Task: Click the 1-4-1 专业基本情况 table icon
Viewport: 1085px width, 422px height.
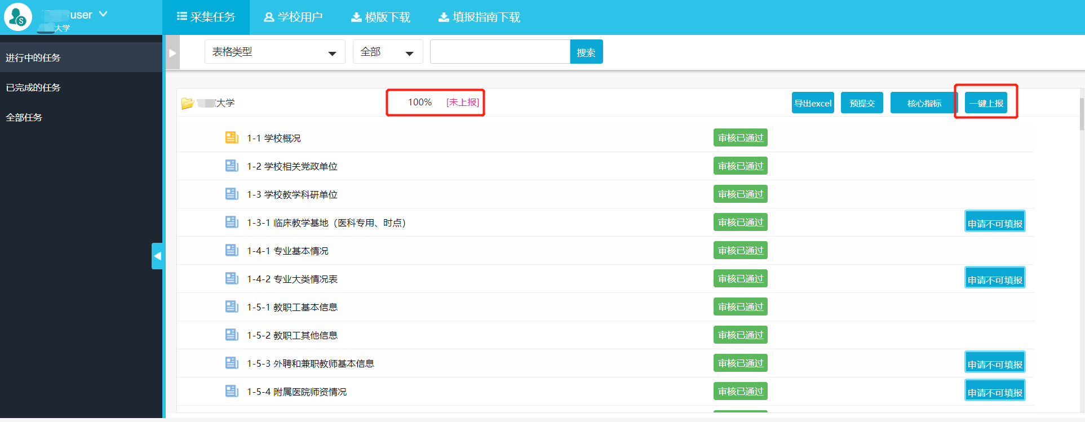Action: (232, 250)
